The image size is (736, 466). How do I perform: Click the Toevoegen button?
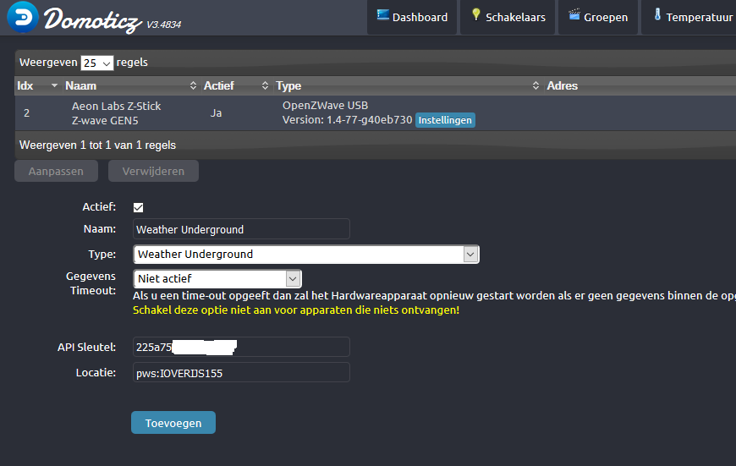point(173,423)
